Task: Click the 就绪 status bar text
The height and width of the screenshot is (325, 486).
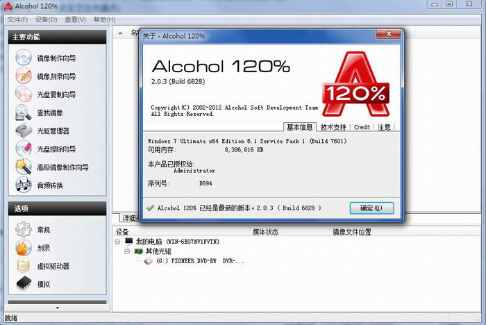Action: (11, 318)
